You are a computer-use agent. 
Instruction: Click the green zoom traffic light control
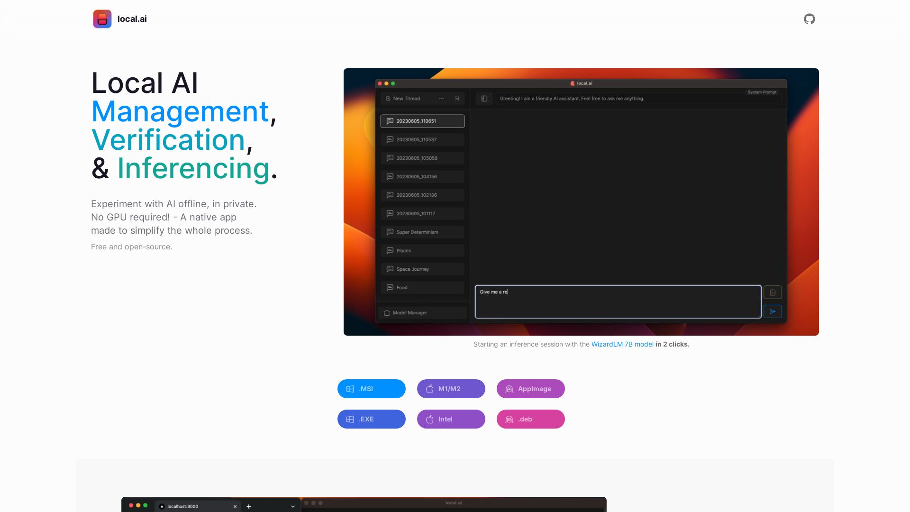(393, 83)
